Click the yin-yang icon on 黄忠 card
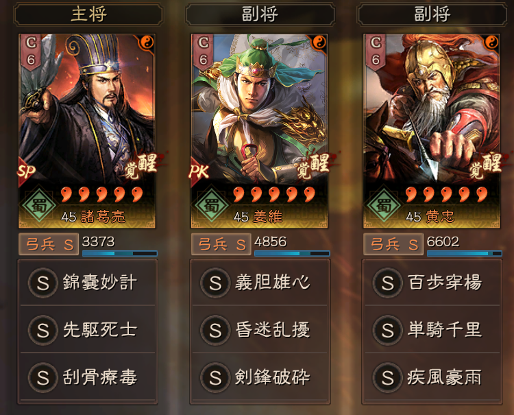This screenshot has height=415, width=514. tap(491, 43)
